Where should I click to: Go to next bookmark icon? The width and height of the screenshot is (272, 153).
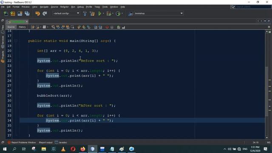[x=84, y=27]
